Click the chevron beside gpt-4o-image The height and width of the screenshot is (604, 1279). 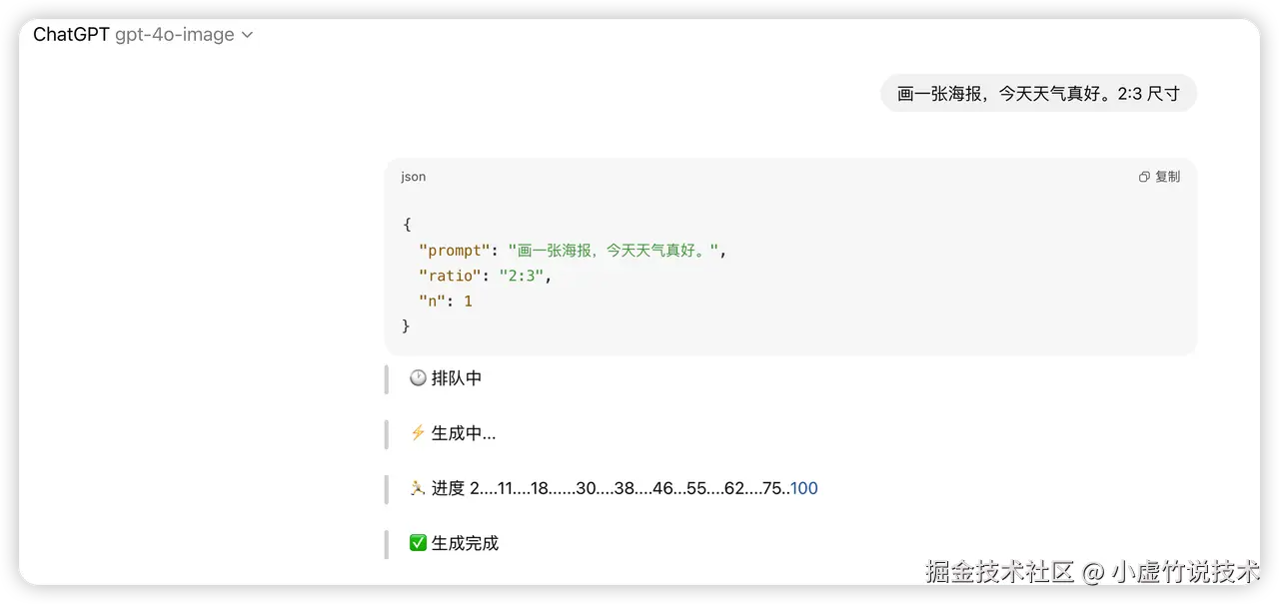coord(248,35)
